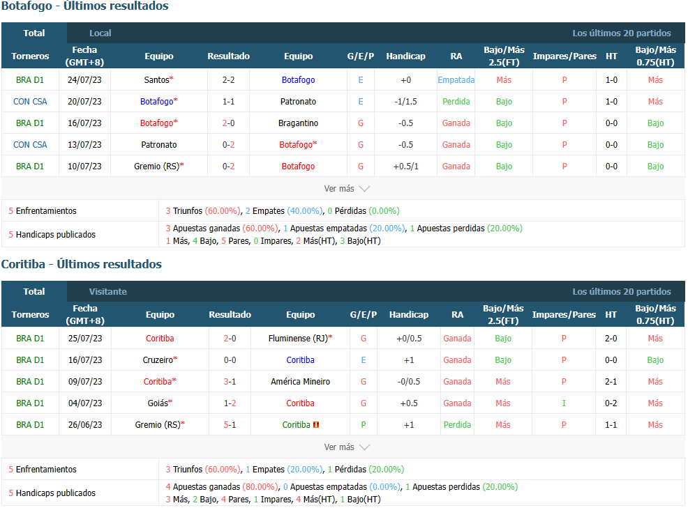Click the 3-1 result versus América Mineiro
Screen dimensions: 688x510
pos(230,382)
